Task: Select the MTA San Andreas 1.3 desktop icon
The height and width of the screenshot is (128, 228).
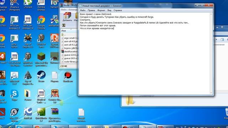Action: point(15,22)
